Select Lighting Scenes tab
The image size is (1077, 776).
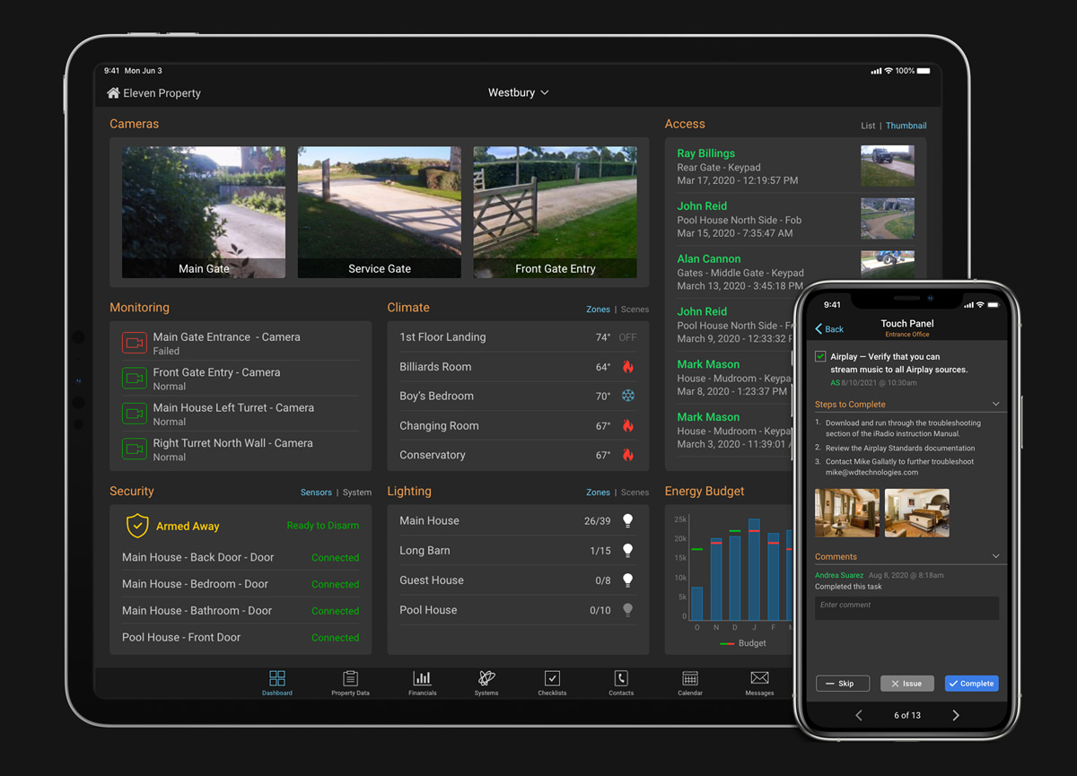point(635,493)
